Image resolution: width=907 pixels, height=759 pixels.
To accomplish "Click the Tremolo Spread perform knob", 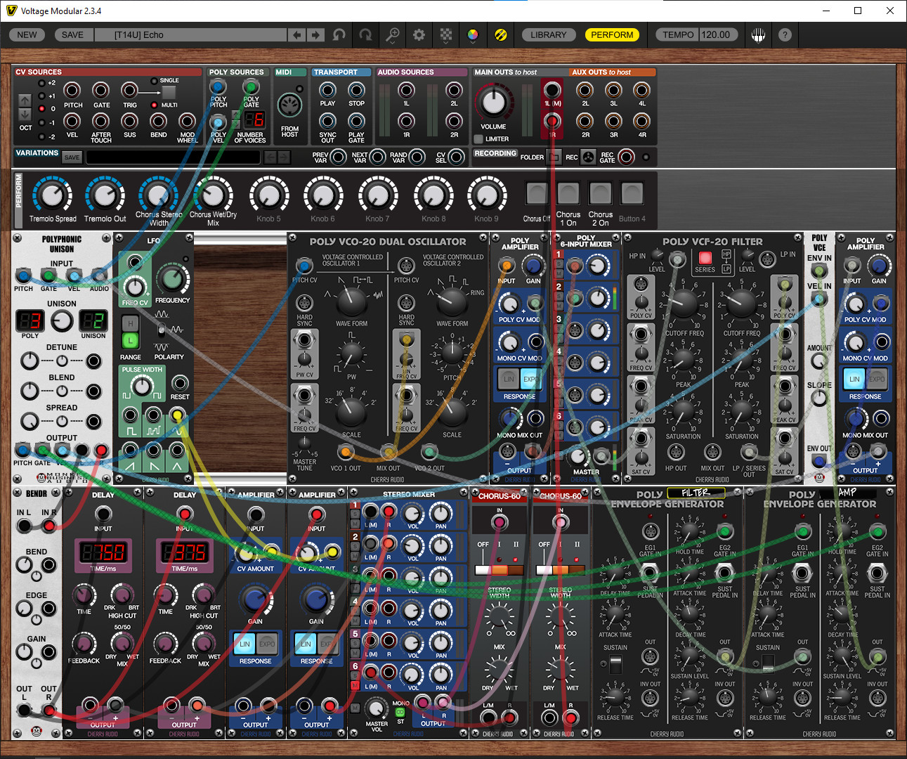I will click(53, 195).
